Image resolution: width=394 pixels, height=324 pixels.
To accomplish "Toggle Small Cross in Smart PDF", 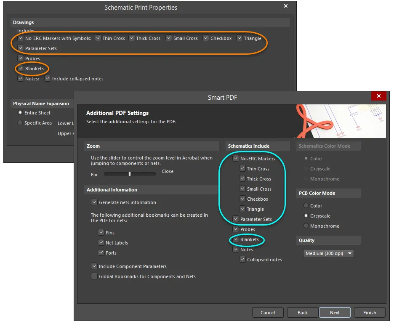I will pos(242,189).
